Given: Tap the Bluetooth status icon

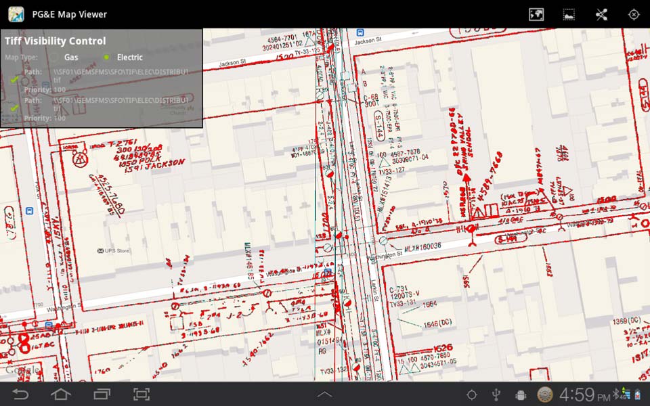Looking at the screenshot, I should [616, 392].
